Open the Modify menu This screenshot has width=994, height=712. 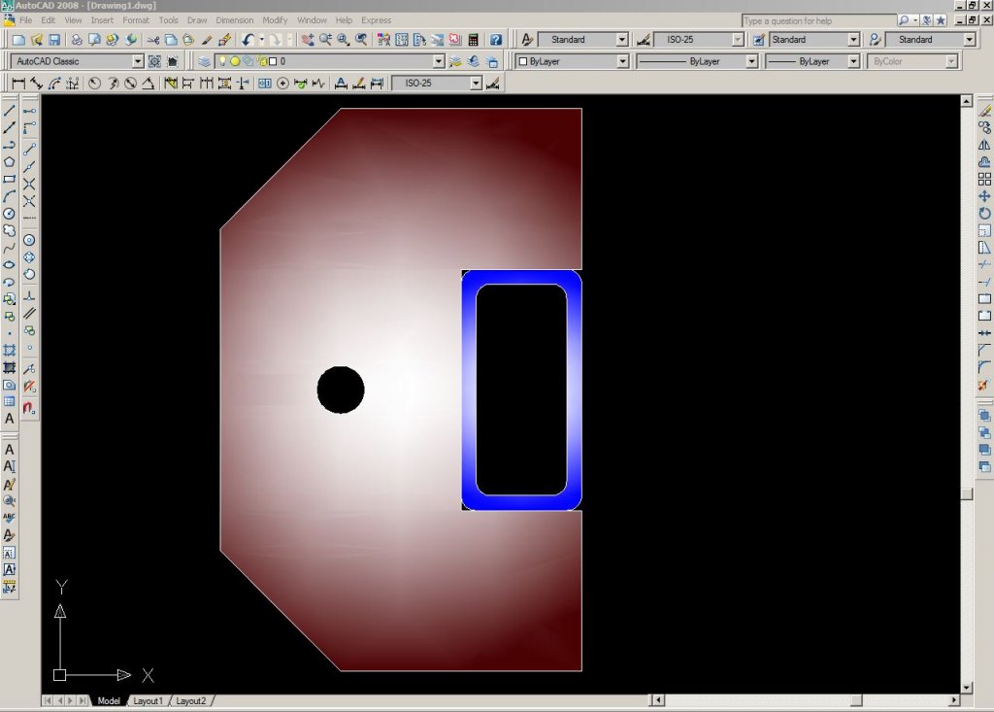[x=275, y=20]
